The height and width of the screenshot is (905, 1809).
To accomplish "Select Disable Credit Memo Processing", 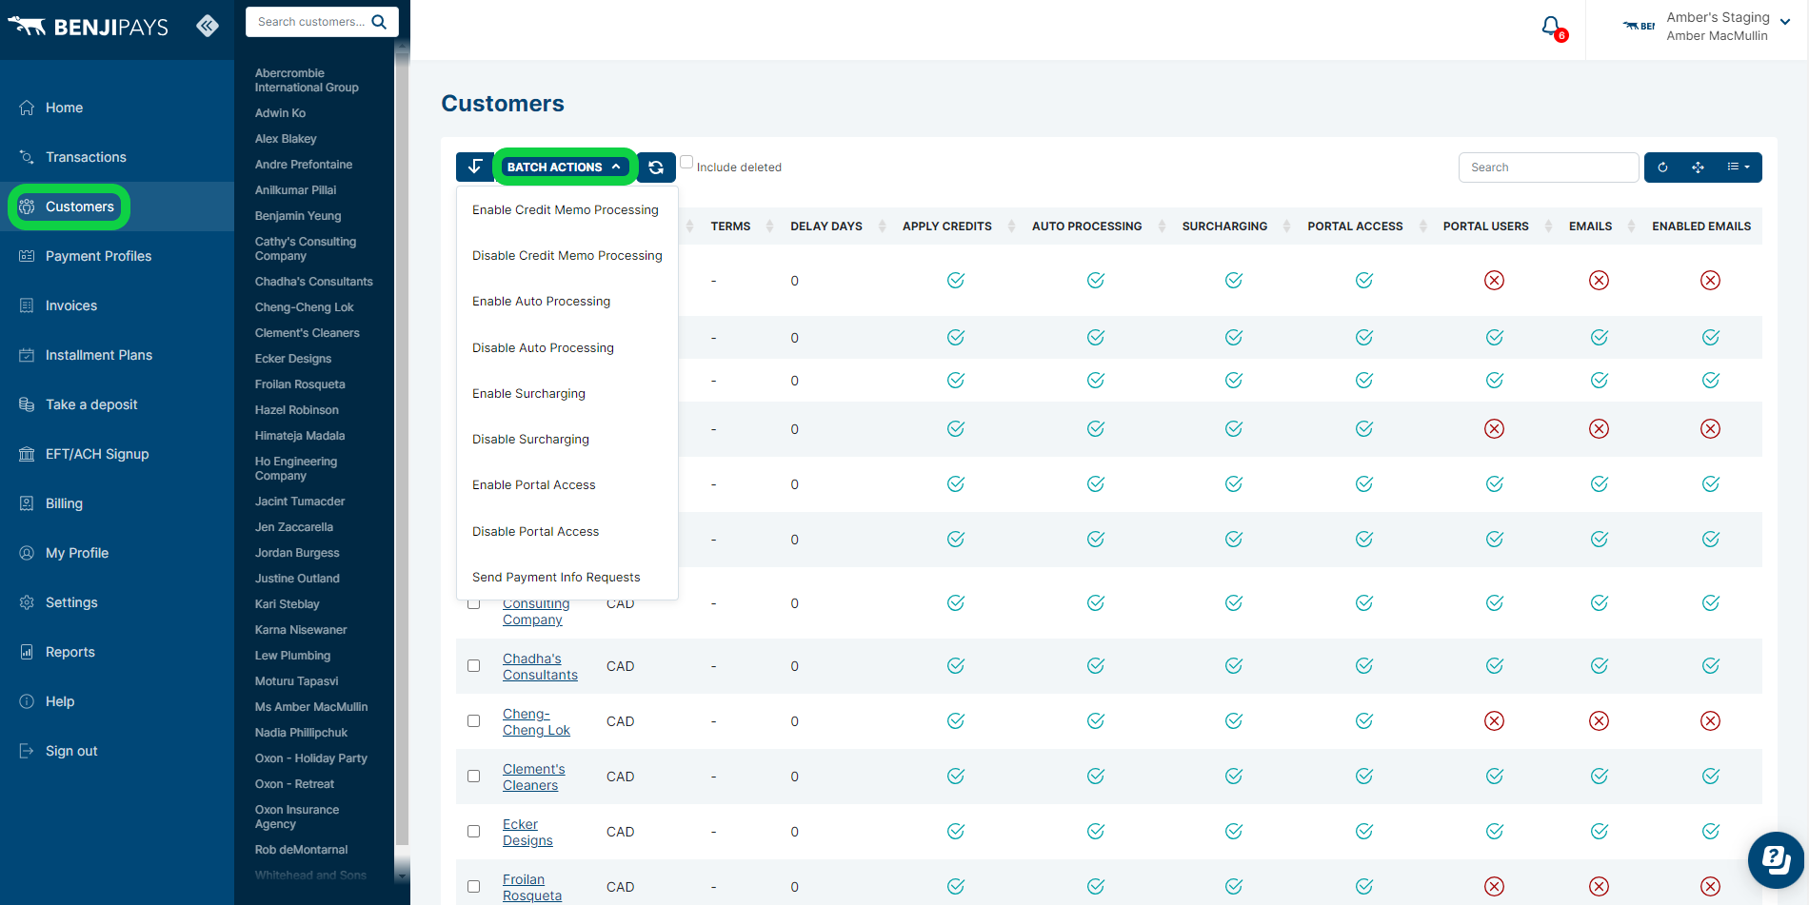I will coord(567,256).
